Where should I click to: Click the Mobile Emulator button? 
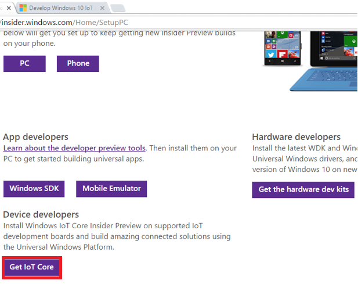coord(111,189)
